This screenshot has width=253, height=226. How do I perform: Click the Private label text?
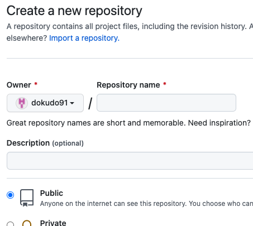pyautogui.click(x=53, y=223)
